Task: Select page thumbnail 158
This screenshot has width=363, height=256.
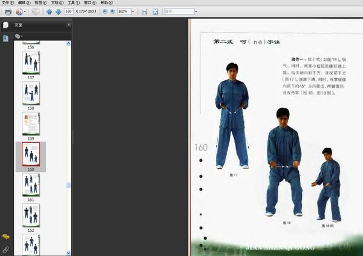Action: pyautogui.click(x=31, y=93)
